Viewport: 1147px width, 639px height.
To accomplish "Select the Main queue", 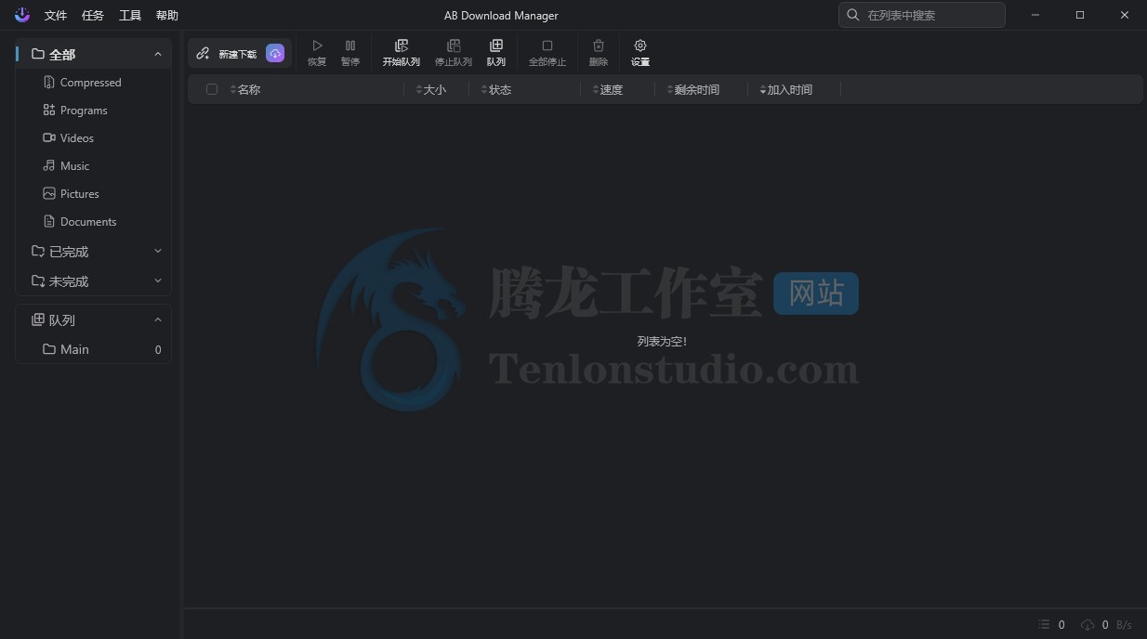I will coord(94,349).
